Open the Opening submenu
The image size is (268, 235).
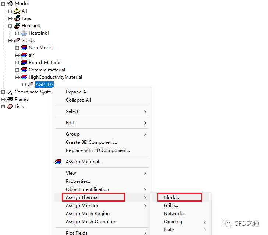pyautogui.click(x=181, y=222)
